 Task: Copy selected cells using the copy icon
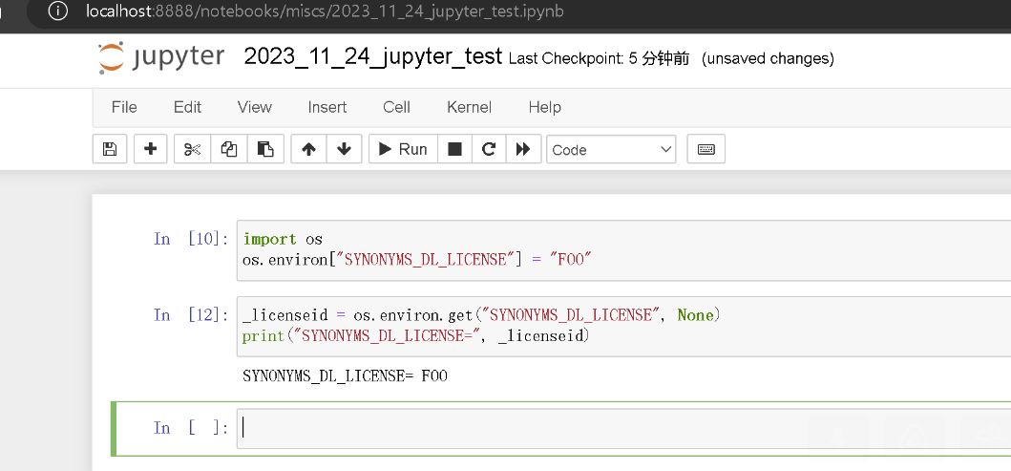point(229,150)
